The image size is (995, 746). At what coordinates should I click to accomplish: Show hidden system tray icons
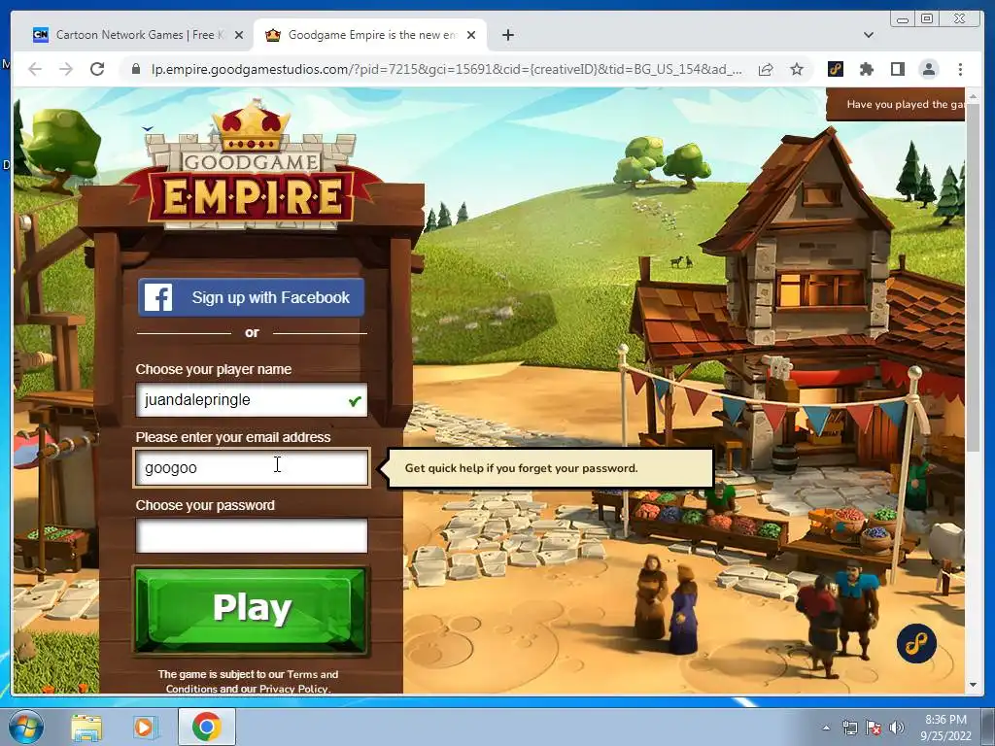(826, 728)
